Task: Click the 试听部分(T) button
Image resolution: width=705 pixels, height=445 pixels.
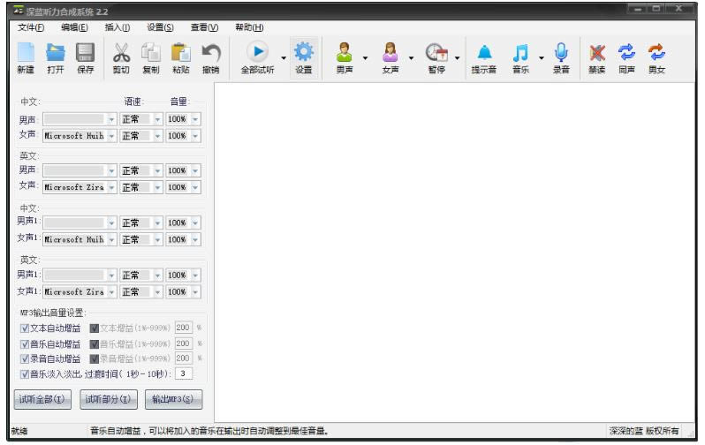Action: pyautogui.click(x=108, y=399)
